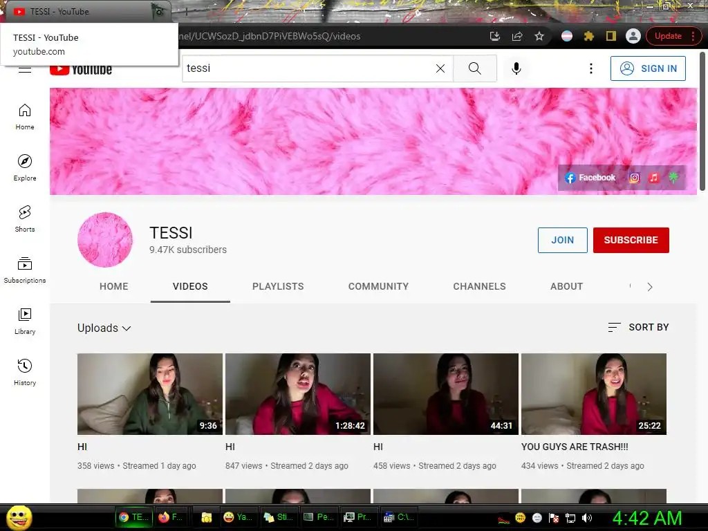The image size is (708, 531).
Task: Switch to the COMMUNITY tab
Action: (x=378, y=286)
